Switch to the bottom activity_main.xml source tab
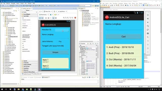 (x=36, y=74)
